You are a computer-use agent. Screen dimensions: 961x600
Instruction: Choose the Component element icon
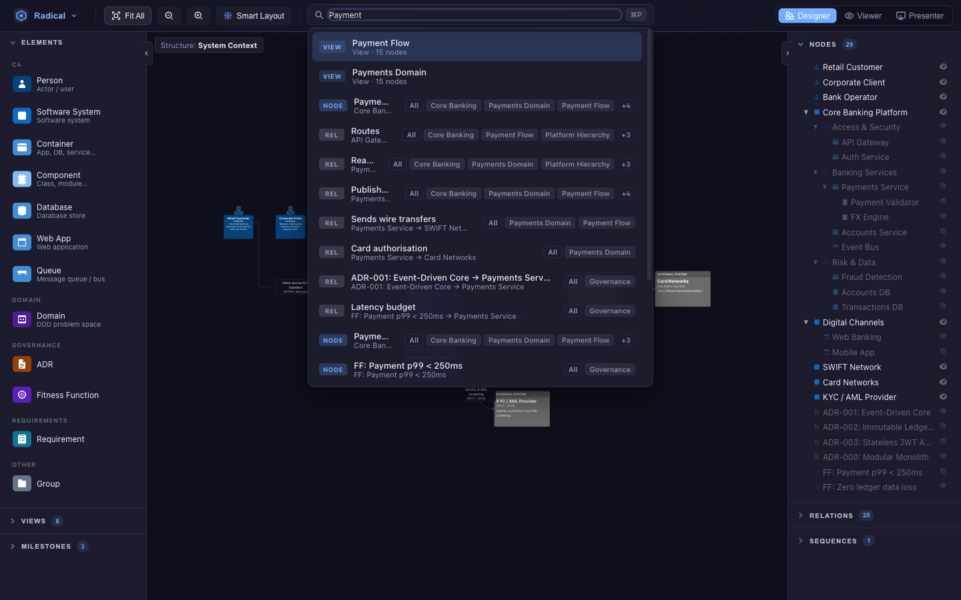click(22, 179)
